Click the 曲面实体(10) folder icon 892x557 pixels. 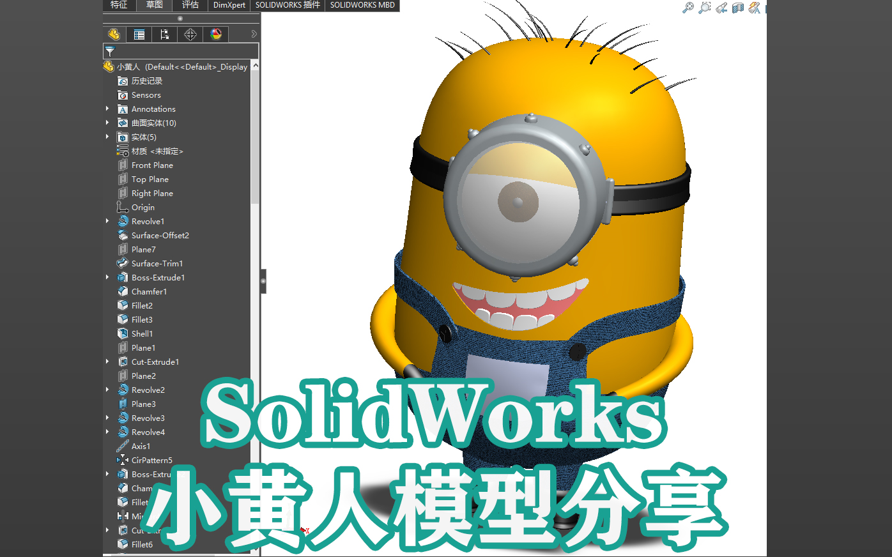(123, 123)
